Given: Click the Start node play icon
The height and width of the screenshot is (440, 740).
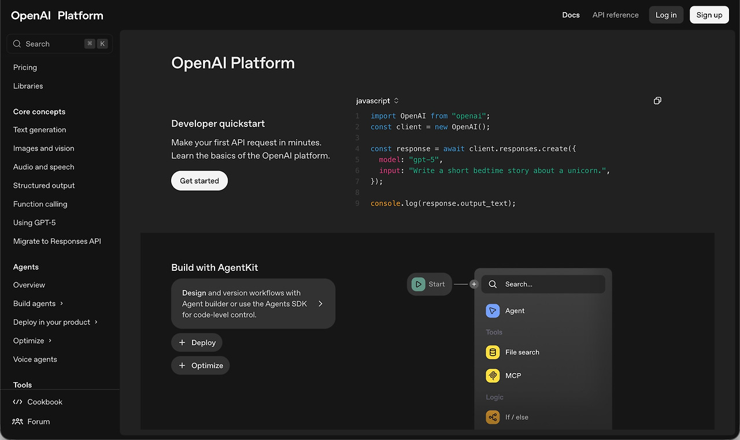Looking at the screenshot, I should click(x=418, y=284).
